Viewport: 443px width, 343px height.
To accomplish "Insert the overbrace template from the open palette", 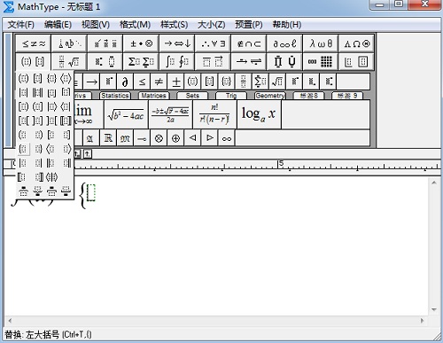I will coord(24,191).
